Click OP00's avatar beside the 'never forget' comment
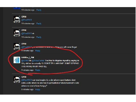Image resolution: width=136 pixels, height=102 pixels. pos(17,46)
